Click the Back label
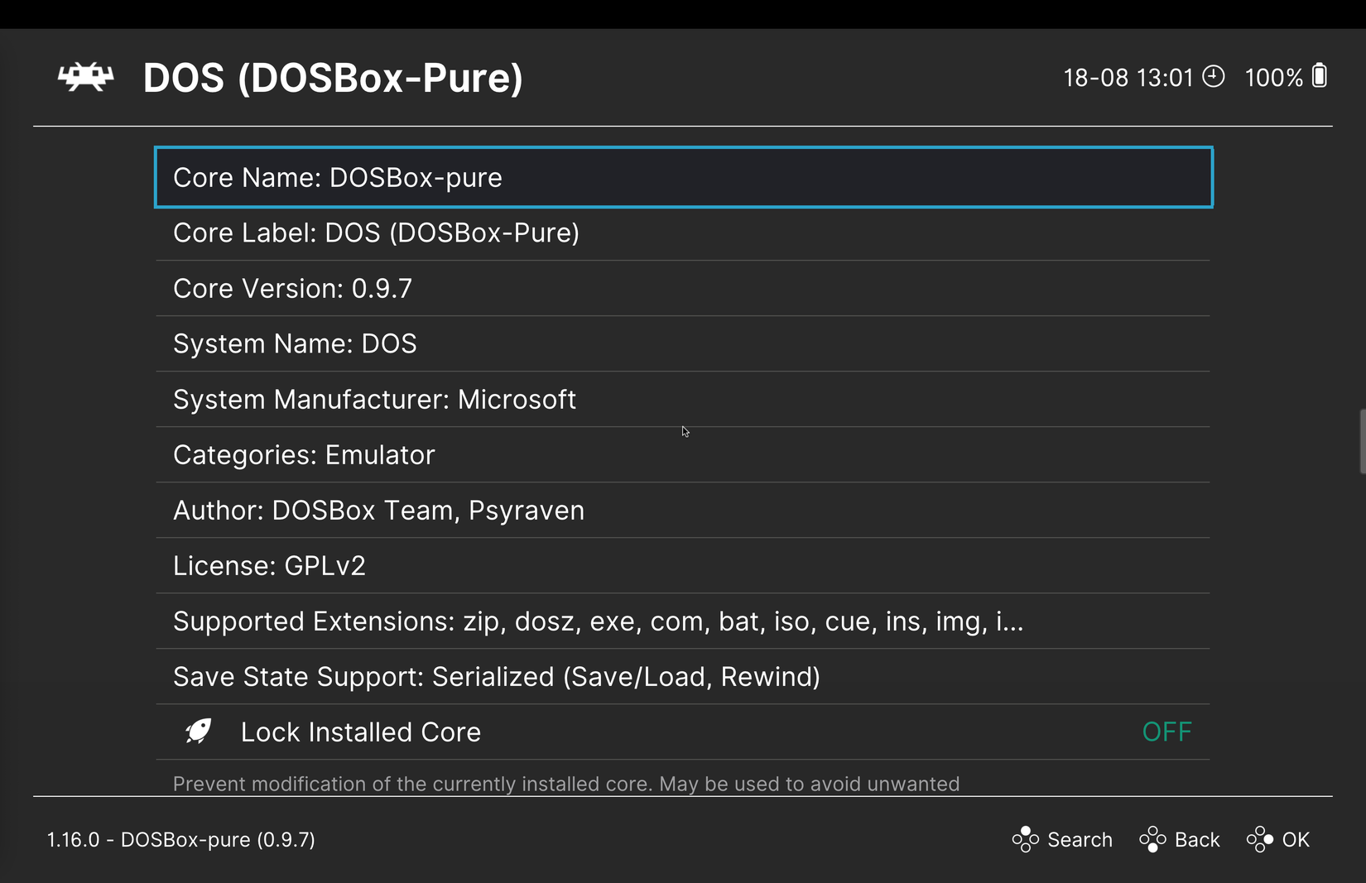Screen dimensions: 1366x883 point(1198,839)
